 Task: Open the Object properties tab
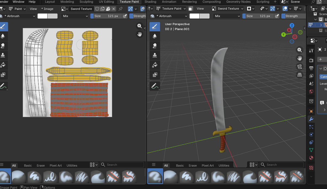(x=311, y=111)
